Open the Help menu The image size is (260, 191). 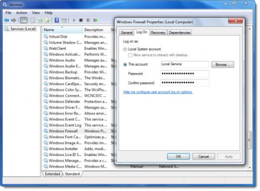tap(49, 13)
